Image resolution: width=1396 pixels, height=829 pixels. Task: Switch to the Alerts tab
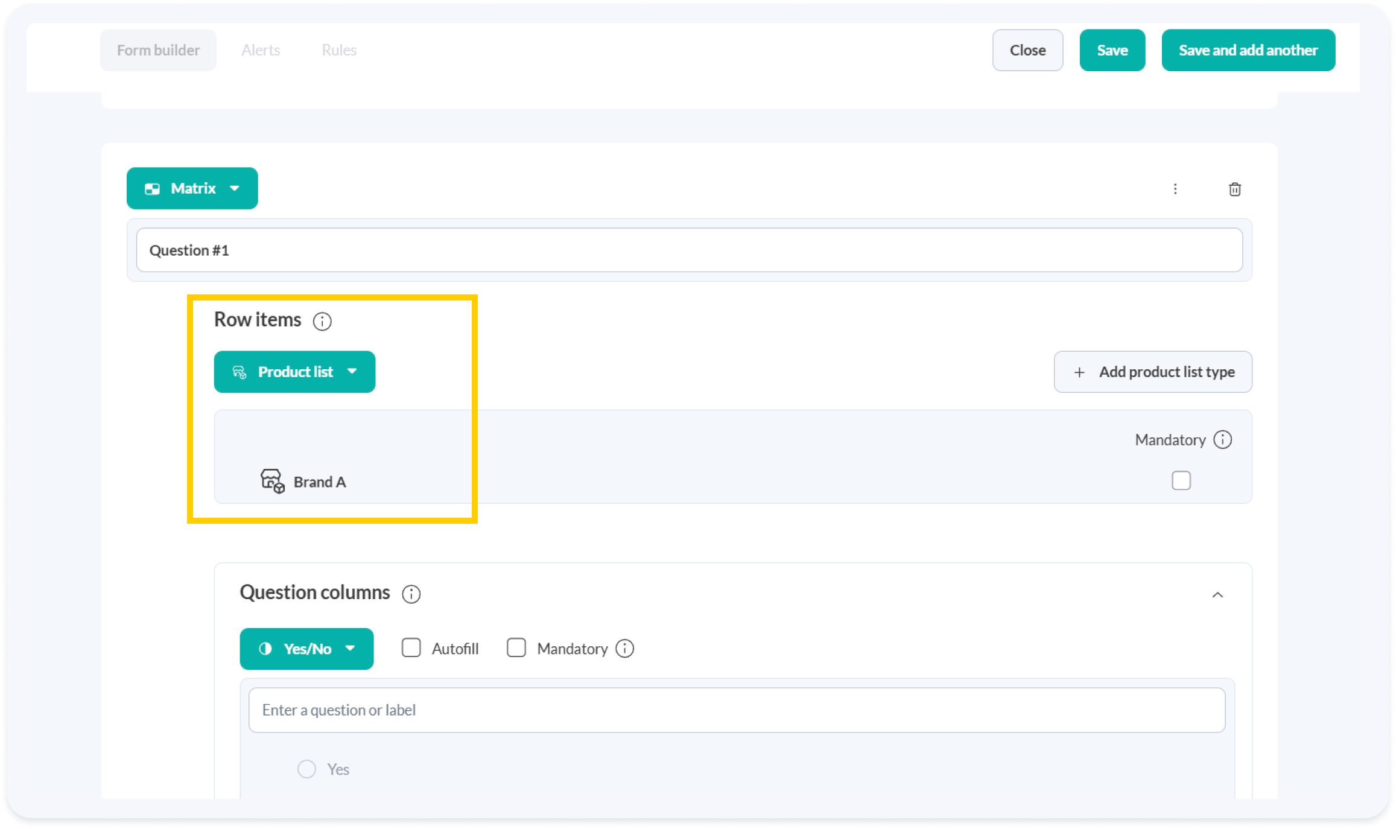coord(261,50)
